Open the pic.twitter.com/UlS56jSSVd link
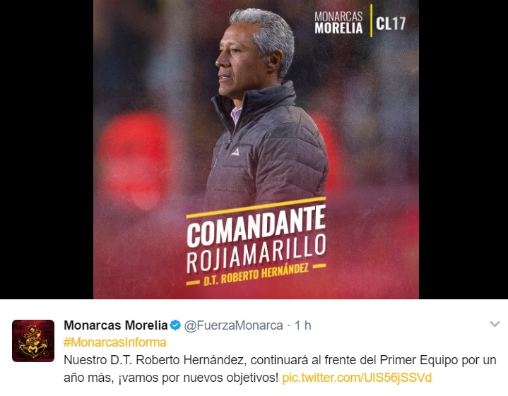The width and height of the screenshot is (508, 396). [357, 378]
